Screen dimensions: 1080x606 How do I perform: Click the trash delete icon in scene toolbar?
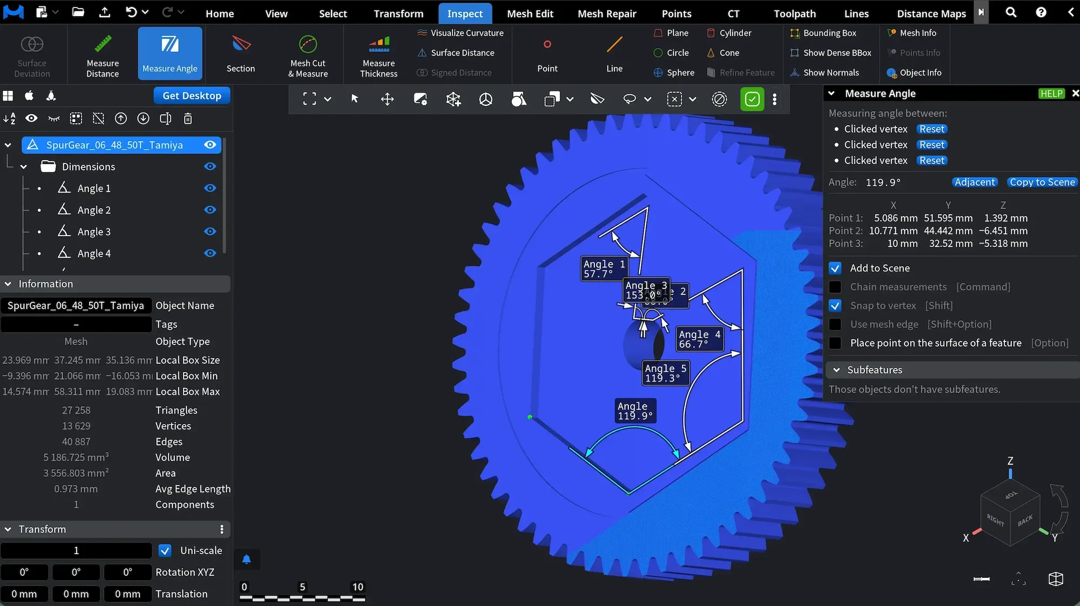(188, 119)
